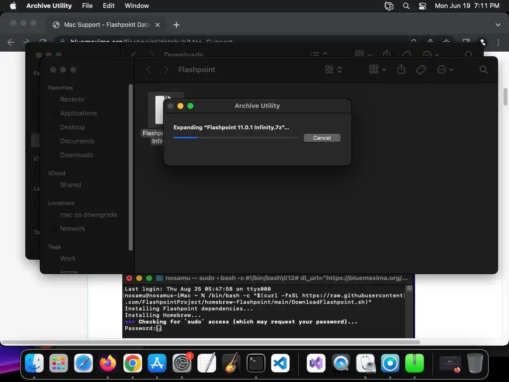Select the Mac Support Flashpoint browser tab
509x382 pixels.
pos(106,25)
